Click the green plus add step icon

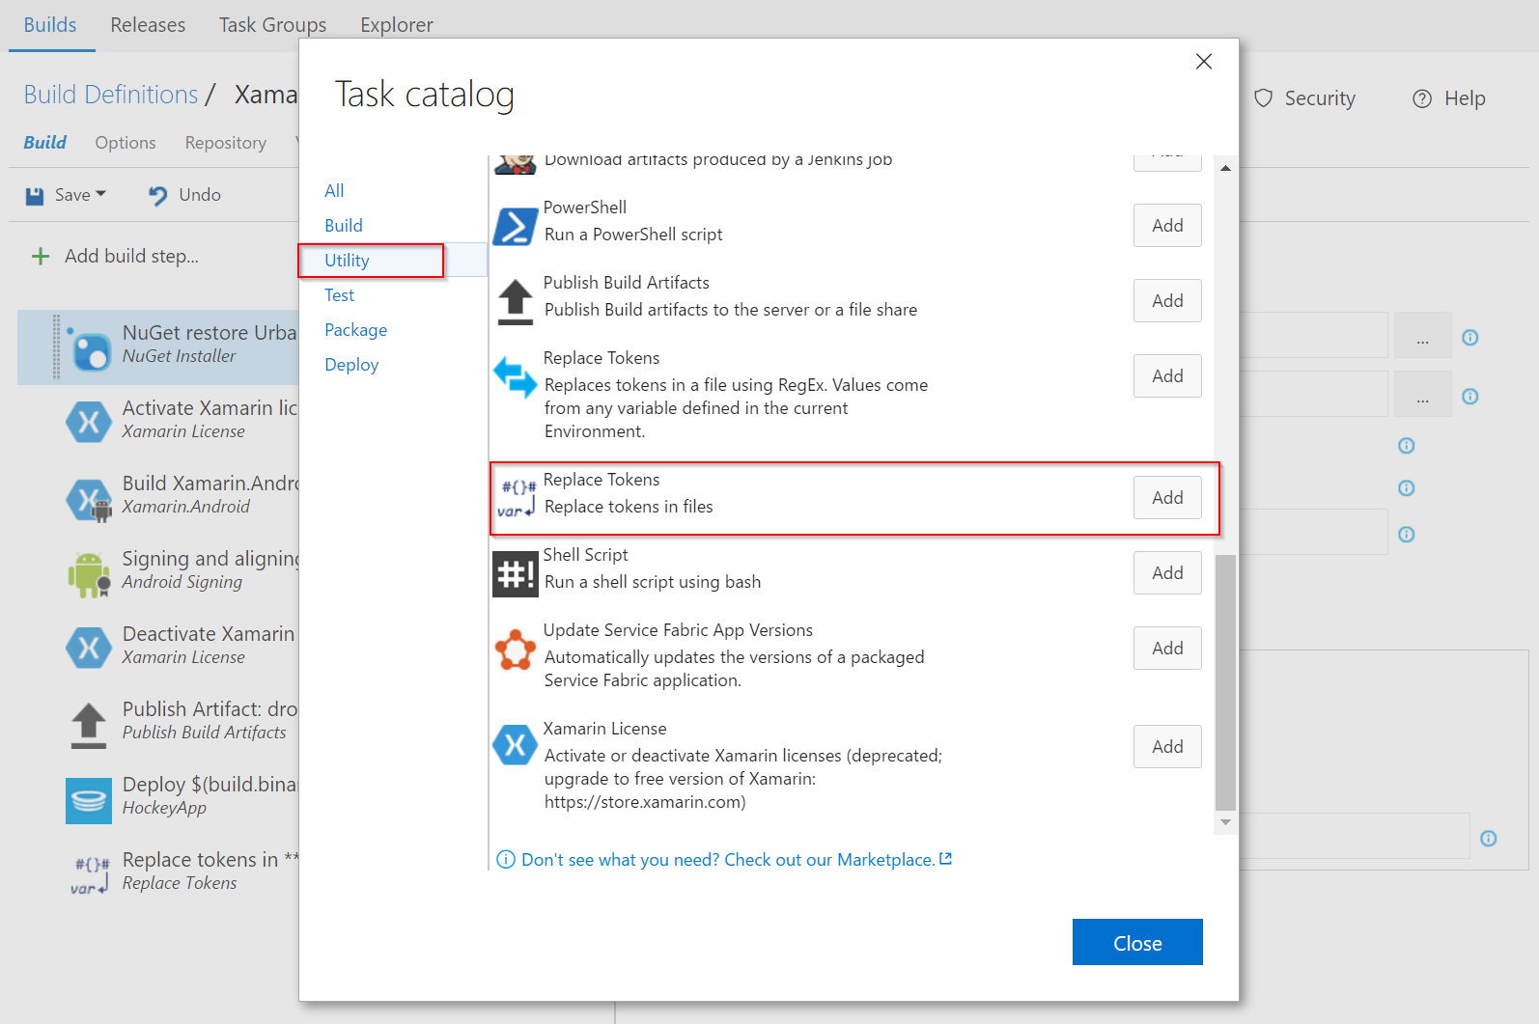point(41,257)
